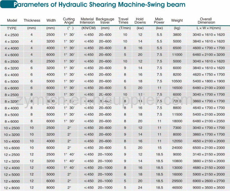Click the 'Main Power' column header
This screenshot has width=230, height=191.
pyautogui.click(x=159, y=21)
